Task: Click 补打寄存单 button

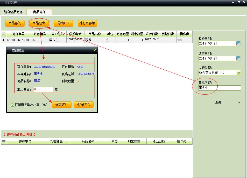Action: 87,23
